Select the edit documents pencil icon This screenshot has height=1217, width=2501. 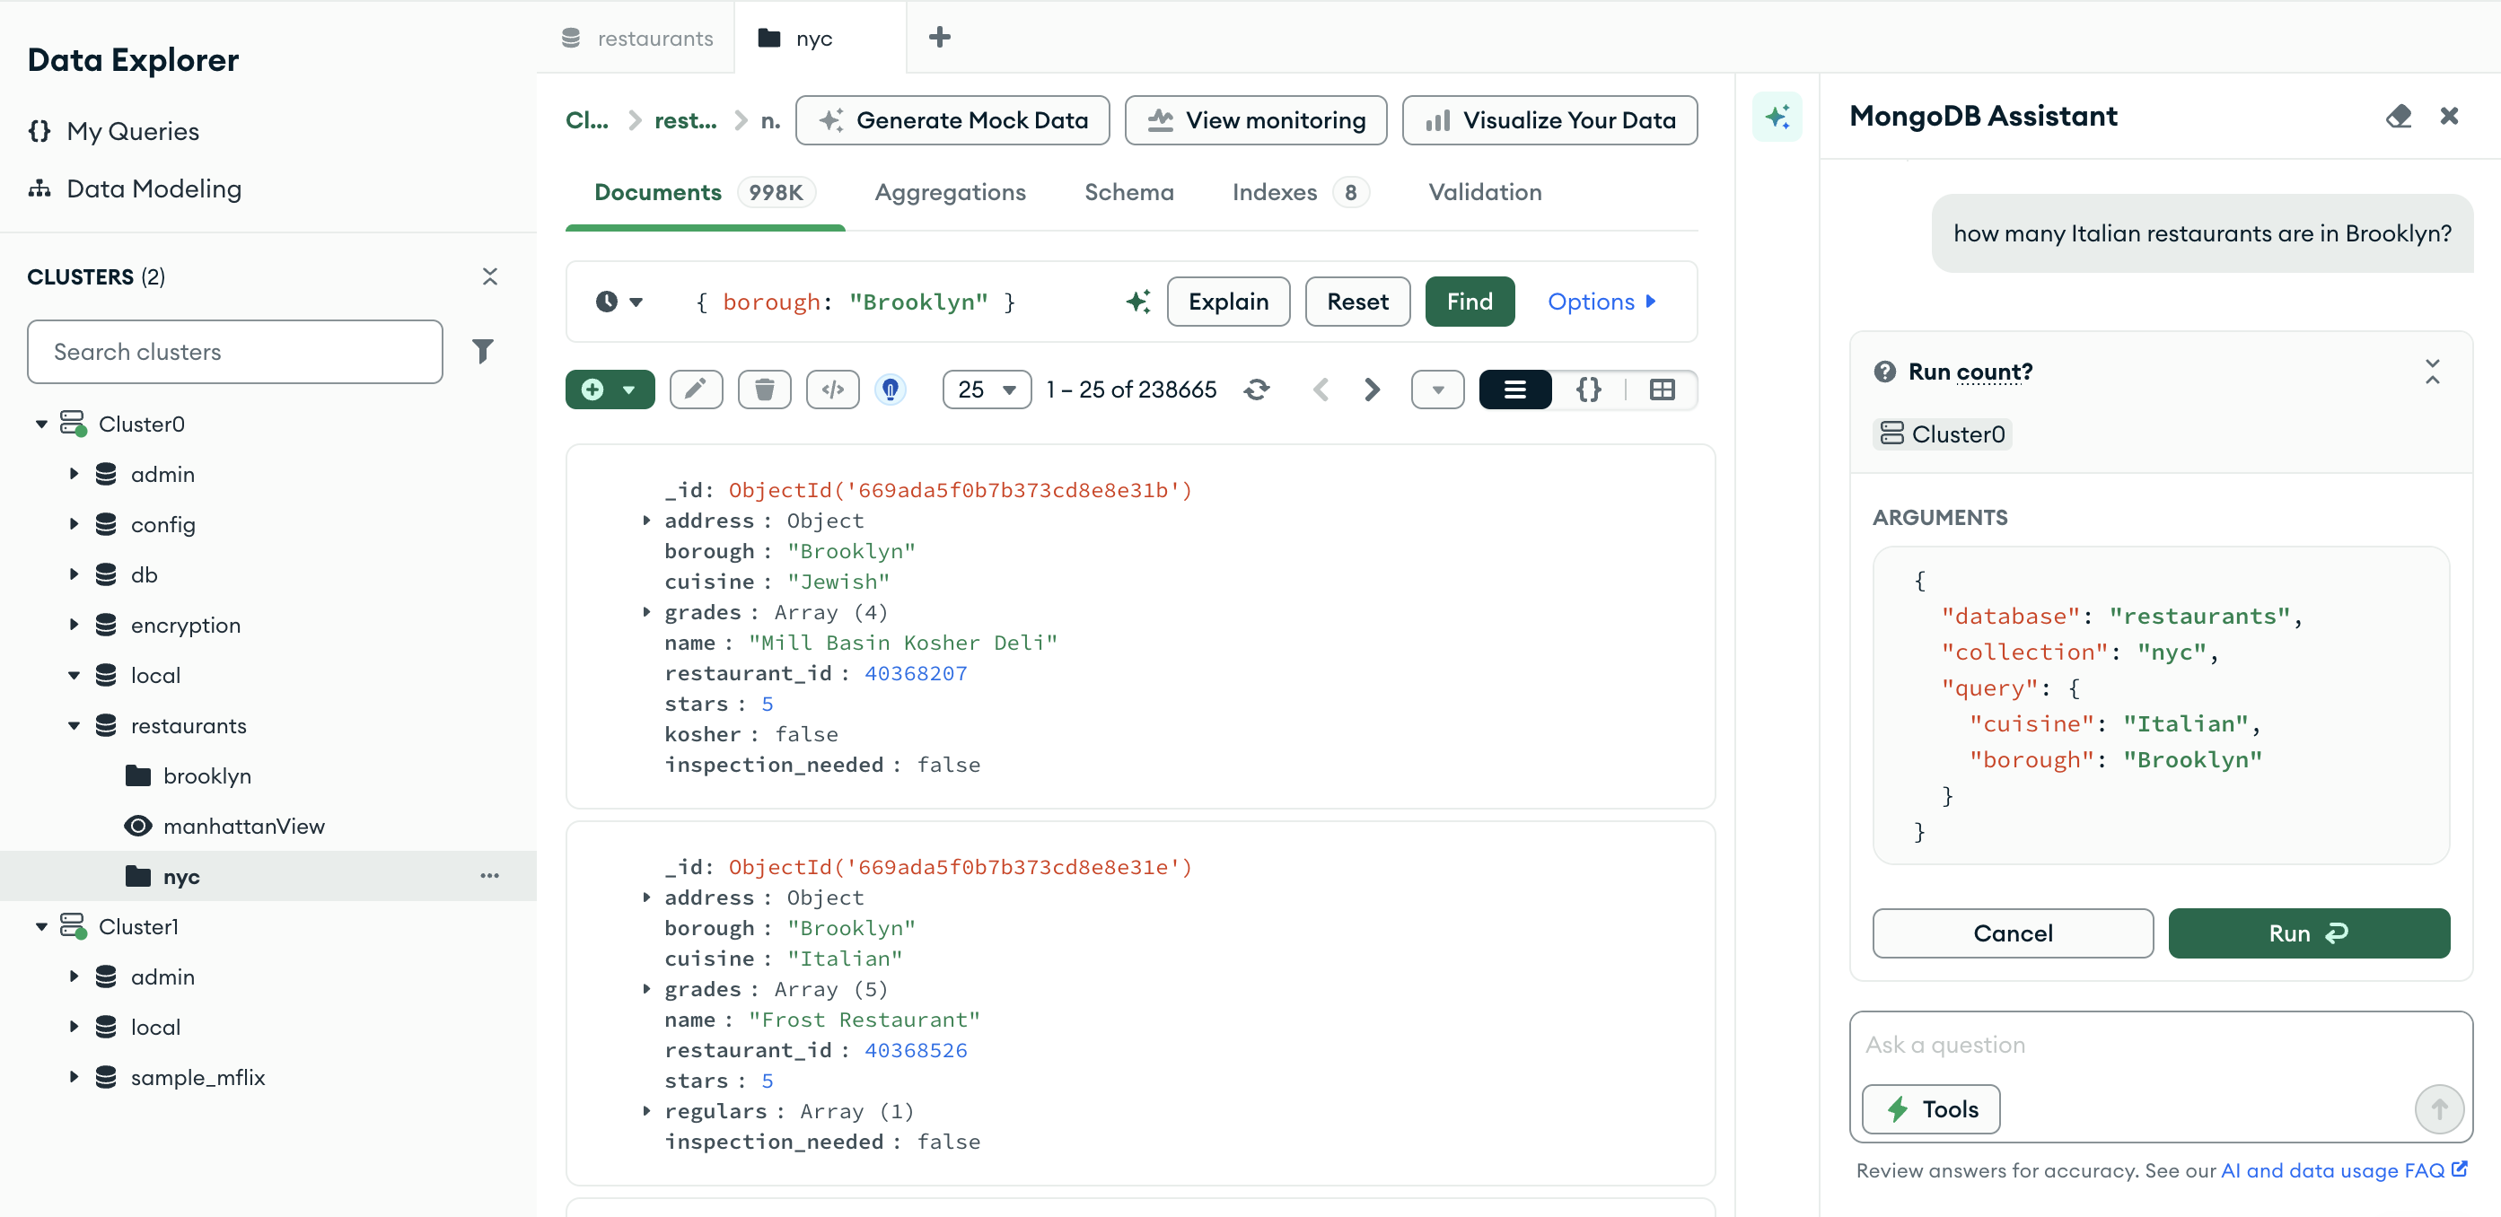click(696, 390)
